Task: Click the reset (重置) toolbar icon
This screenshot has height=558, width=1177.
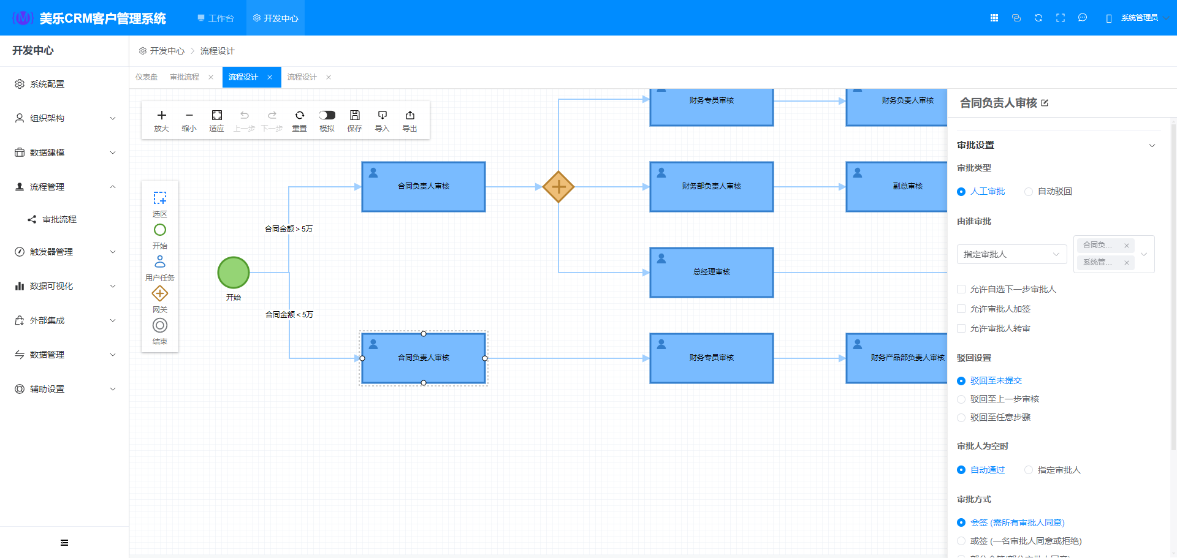Action: tap(299, 116)
